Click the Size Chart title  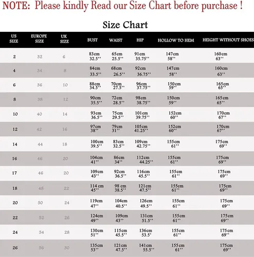[125, 25]
